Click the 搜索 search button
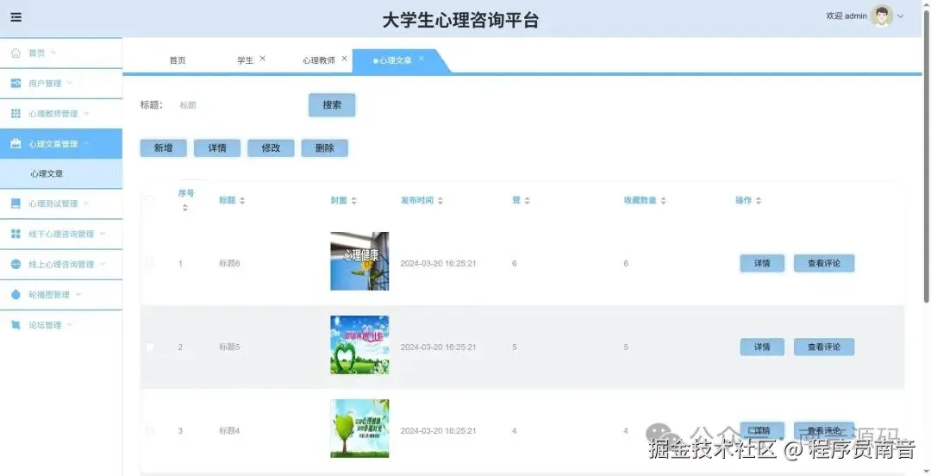This screenshot has height=476, width=931. (332, 105)
